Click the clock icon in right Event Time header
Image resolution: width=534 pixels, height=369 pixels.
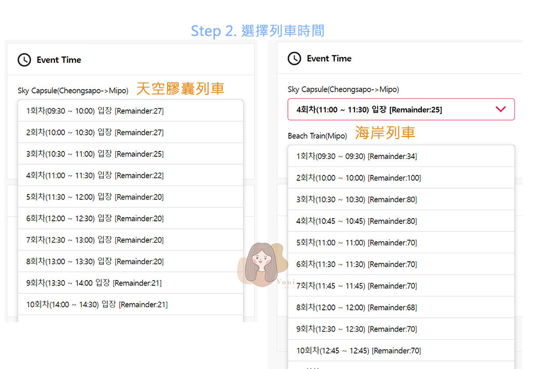click(x=294, y=59)
